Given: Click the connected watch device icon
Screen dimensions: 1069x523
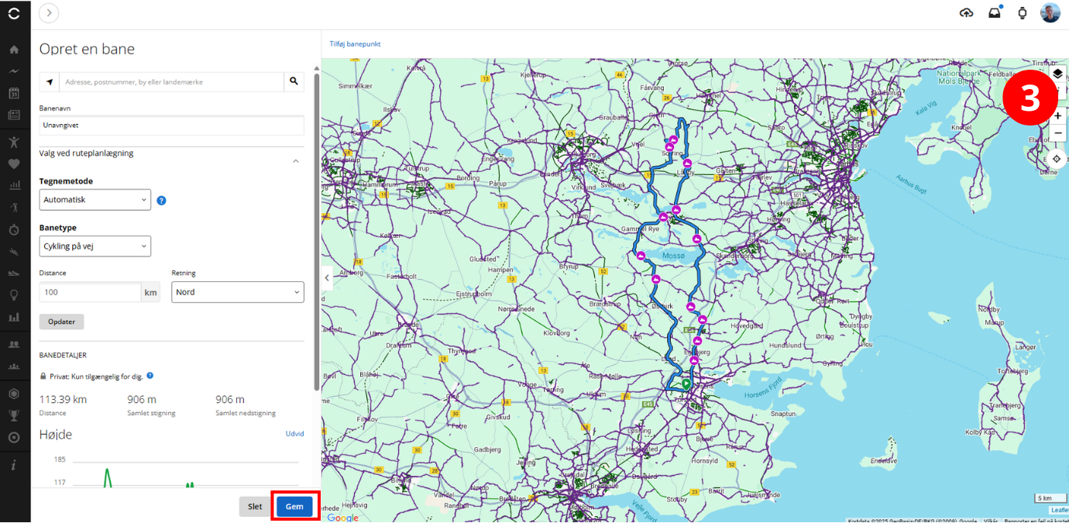Looking at the screenshot, I should [1022, 12].
